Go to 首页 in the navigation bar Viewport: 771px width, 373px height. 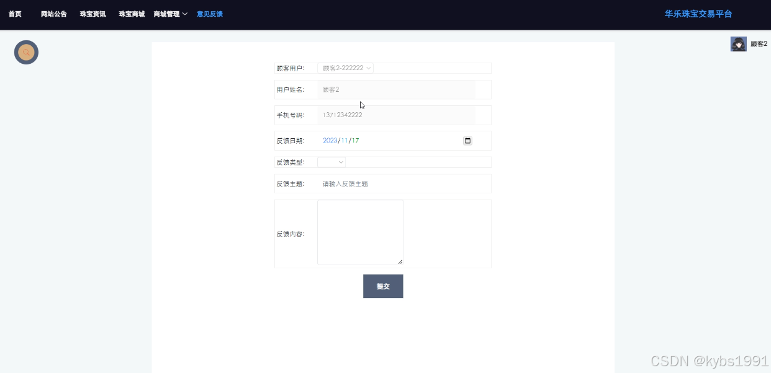coord(15,14)
